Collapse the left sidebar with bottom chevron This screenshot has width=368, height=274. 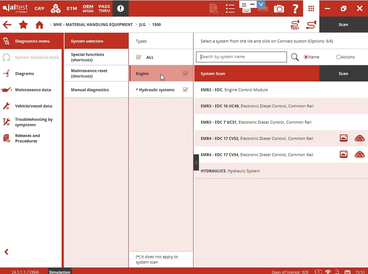(x=6, y=252)
